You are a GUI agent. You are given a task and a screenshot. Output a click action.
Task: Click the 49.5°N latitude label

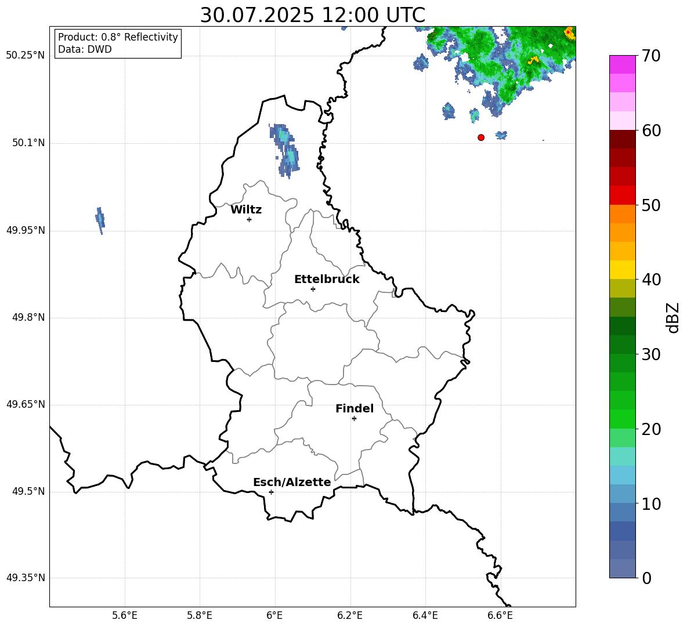tap(28, 491)
